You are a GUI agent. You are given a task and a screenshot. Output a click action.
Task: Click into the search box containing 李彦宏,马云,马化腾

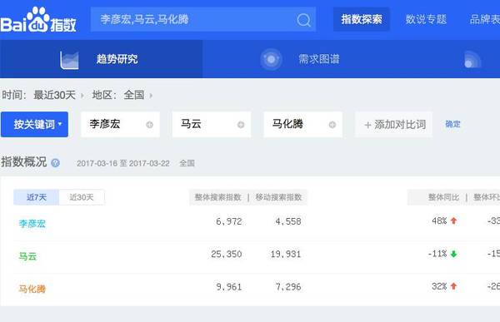click(203, 19)
